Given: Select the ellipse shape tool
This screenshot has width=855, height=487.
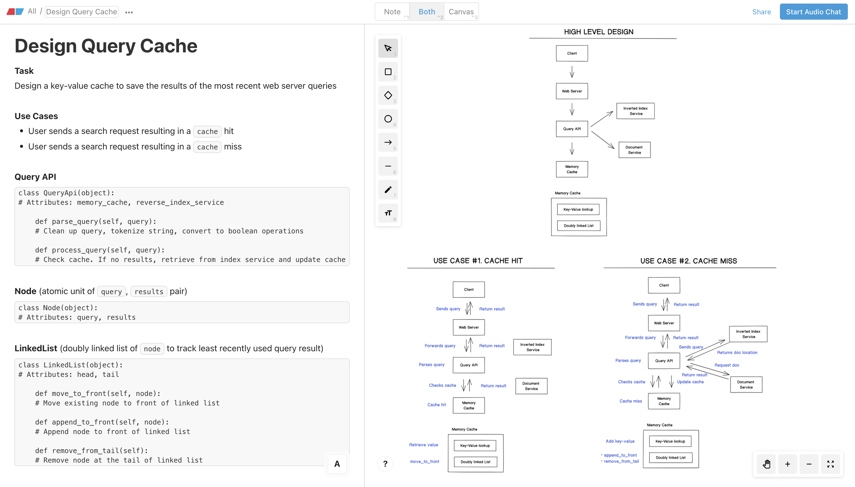Looking at the screenshot, I should (388, 119).
